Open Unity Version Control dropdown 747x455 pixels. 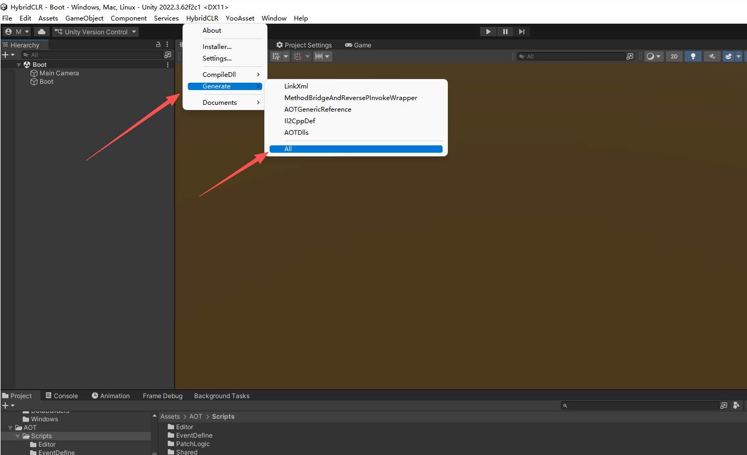[95, 32]
